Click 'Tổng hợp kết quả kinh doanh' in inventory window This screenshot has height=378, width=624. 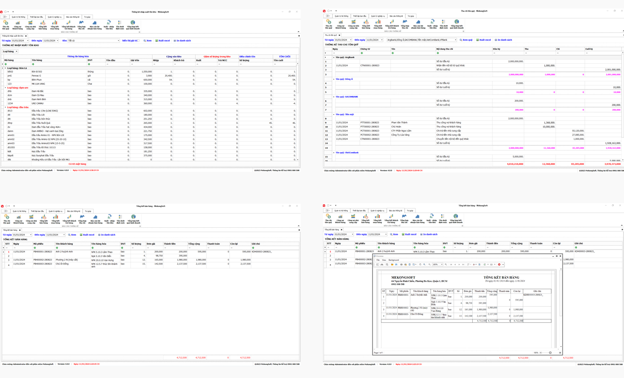[x=133, y=24]
